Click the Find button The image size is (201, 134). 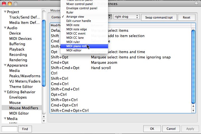pyautogui.click(x=25, y=129)
